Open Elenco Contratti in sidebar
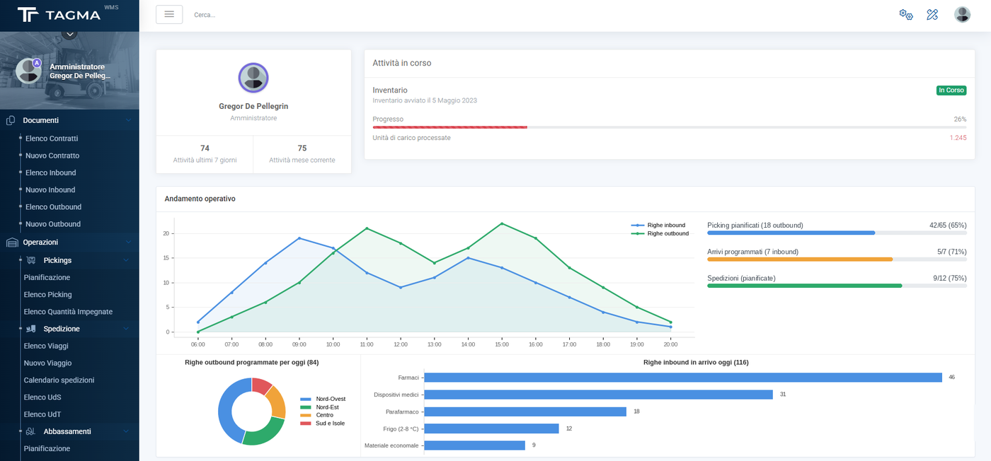The width and height of the screenshot is (991, 461). tap(52, 139)
